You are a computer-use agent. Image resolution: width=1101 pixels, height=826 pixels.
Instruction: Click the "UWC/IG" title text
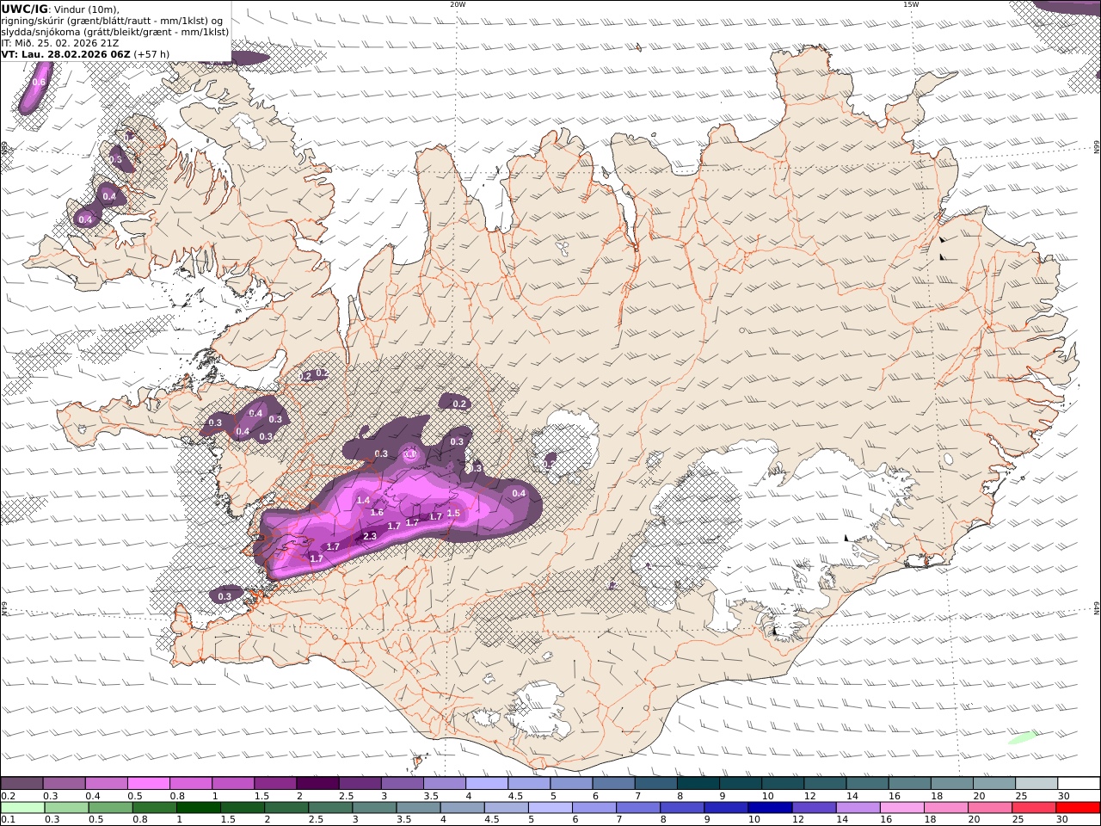[x=25, y=9]
